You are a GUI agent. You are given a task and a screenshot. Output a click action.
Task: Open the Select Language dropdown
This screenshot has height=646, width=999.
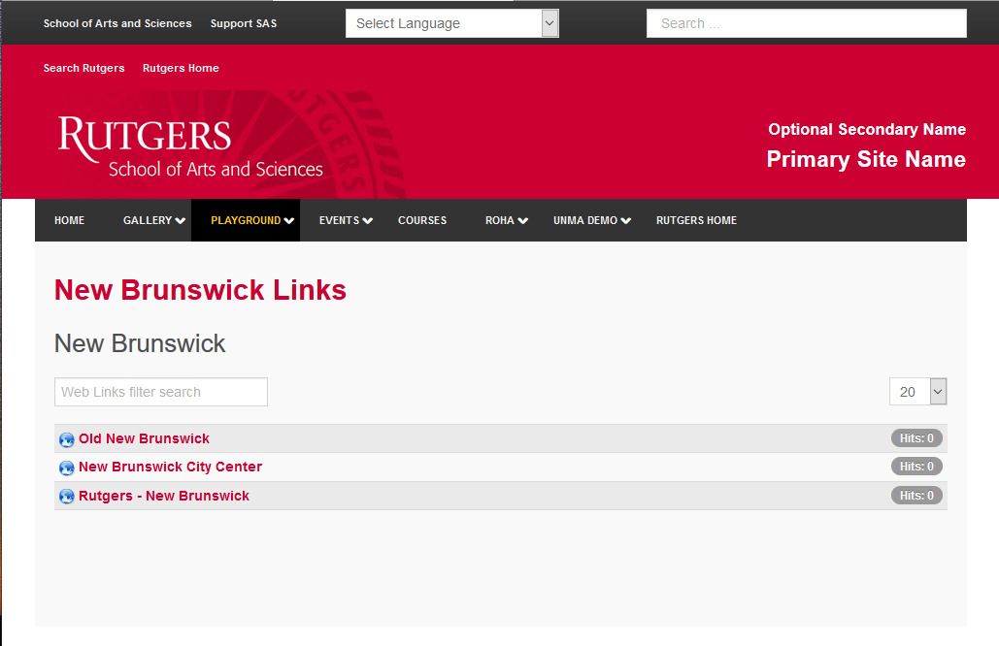click(452, 23)
